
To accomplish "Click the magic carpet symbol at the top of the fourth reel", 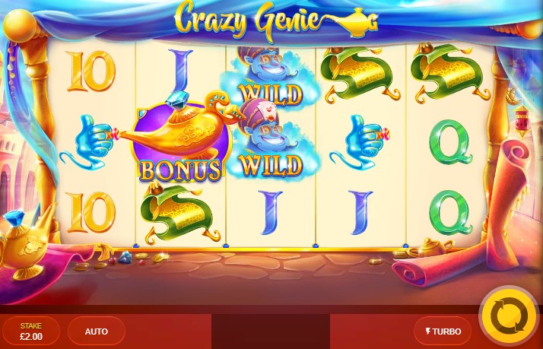I will point(360,74).
